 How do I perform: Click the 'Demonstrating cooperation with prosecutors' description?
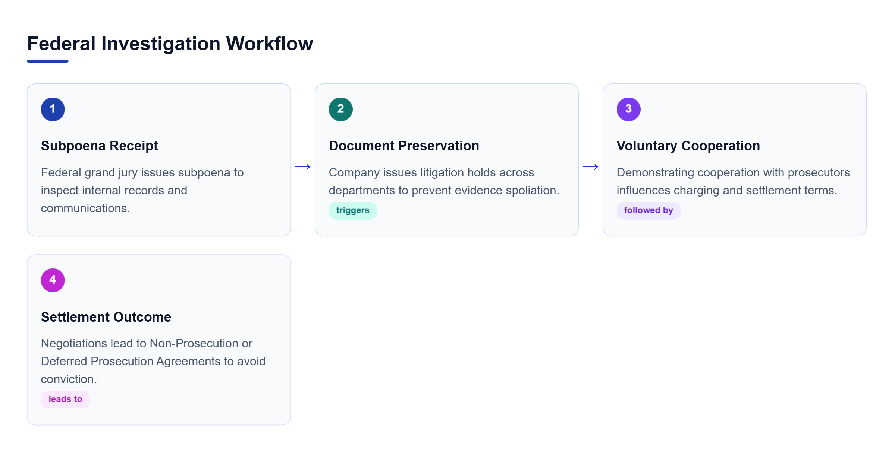(x=733, y=181)
